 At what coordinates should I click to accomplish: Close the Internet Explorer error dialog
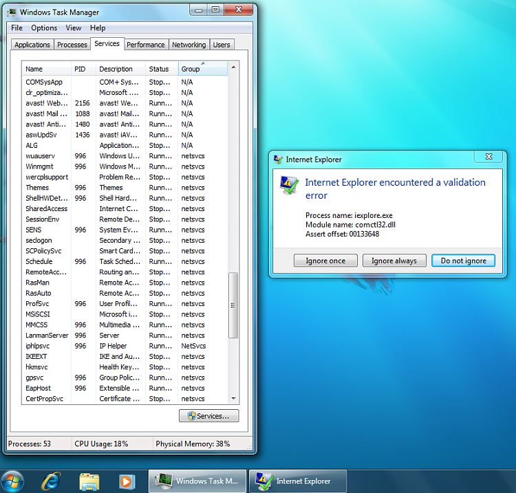[x=488, y=157]
